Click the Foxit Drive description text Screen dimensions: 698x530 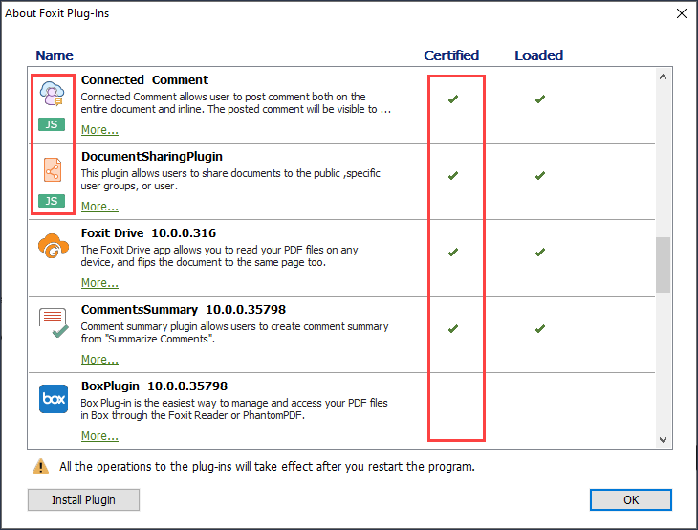[220, 256]
